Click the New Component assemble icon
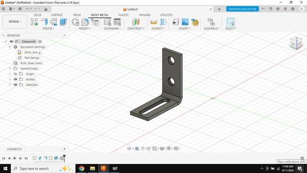The height and width of the screenshot is (173, 307). point(211,22)
